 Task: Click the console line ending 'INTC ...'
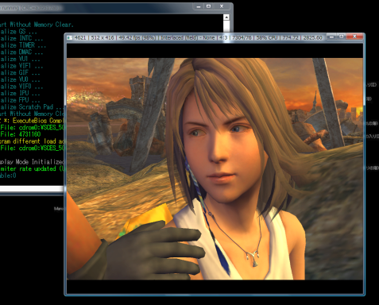point(21,38)
